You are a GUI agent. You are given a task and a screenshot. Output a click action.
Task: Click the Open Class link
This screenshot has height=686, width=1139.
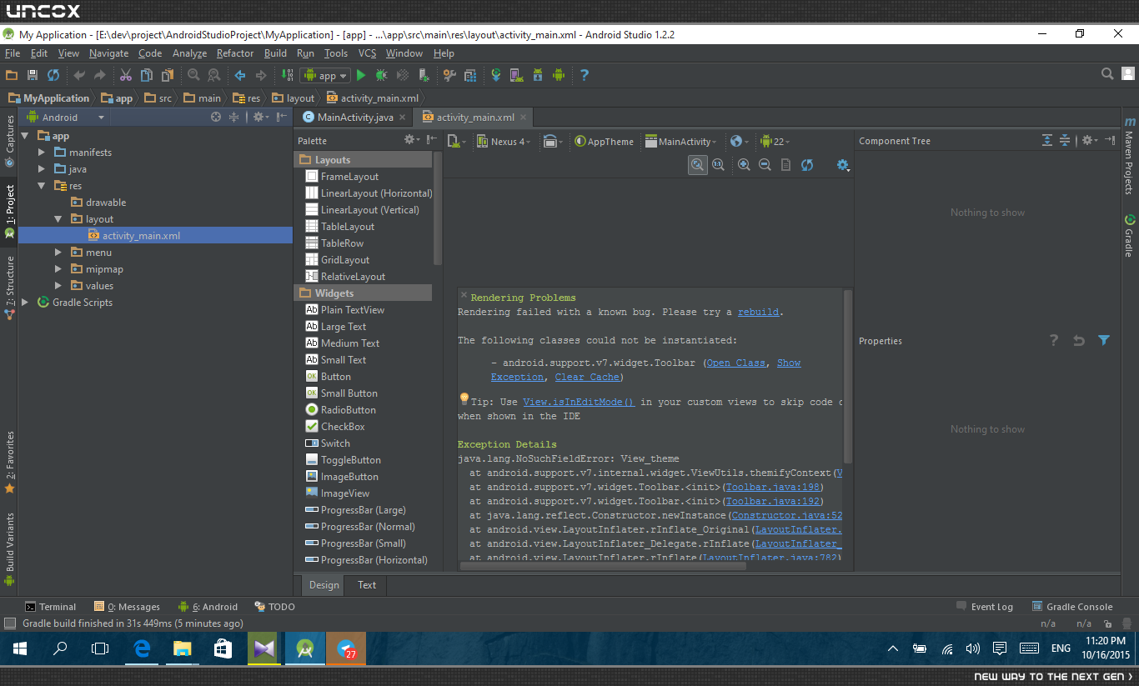[x=735, y=363]
